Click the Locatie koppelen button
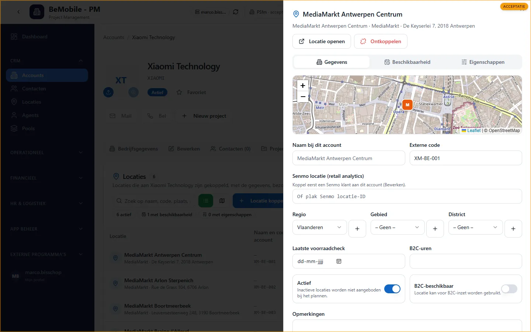Viewport: 531px width, 332px height. click(x=258, y=201)
